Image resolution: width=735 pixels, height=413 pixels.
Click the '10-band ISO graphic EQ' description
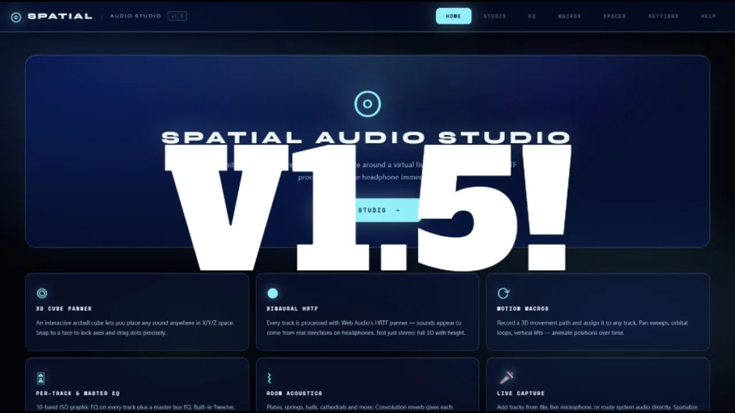tap(136, 407)
